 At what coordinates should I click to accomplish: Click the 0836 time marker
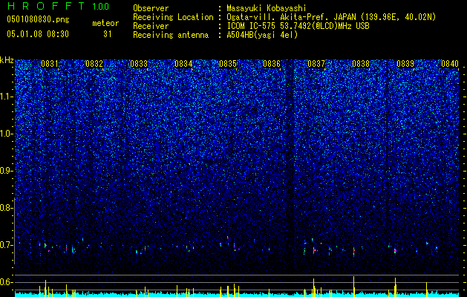(x=272, y=64)
